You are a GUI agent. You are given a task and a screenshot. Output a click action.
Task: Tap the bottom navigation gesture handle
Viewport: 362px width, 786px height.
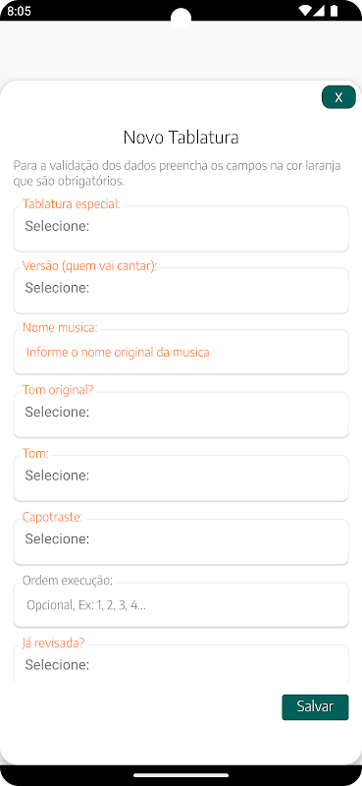[x=181, y=775]
